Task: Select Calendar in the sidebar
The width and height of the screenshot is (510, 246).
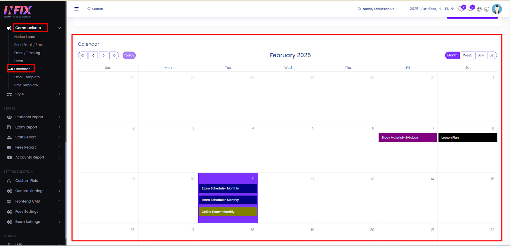Action: (22, 69)
